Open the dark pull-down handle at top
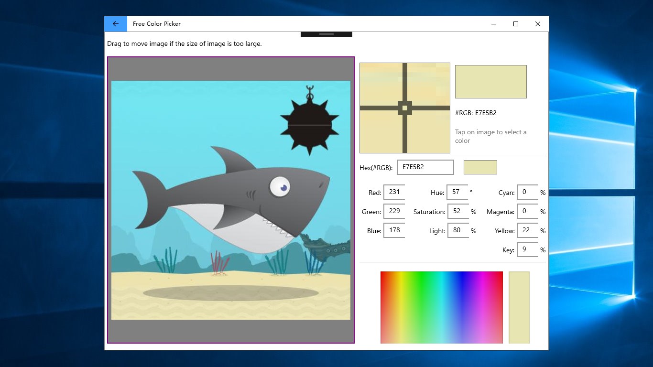 (x=326, y=34)
